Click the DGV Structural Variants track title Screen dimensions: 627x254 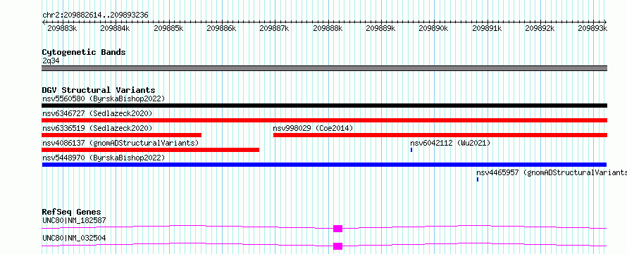(x=99, y=90)
